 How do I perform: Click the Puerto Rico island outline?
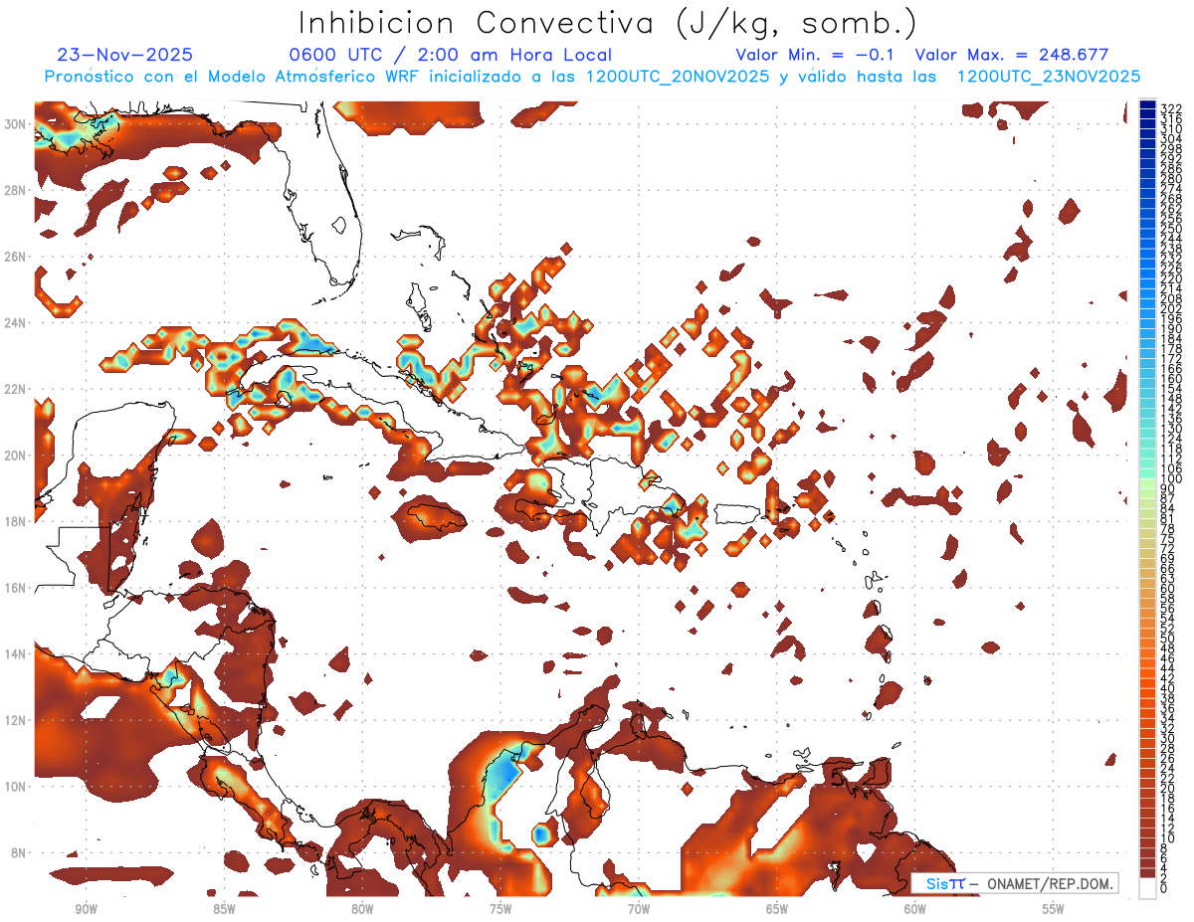736,514
